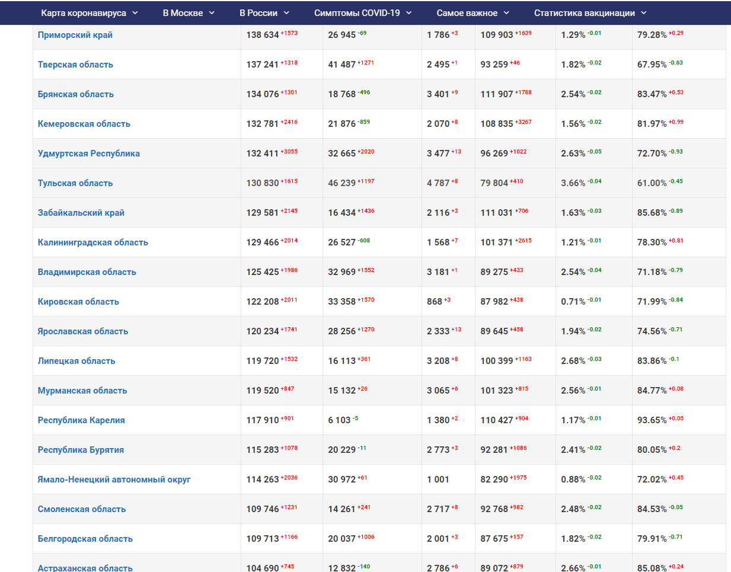Go to Брянская область page
The height and width of the screenshot is (572, 731).
76,94
